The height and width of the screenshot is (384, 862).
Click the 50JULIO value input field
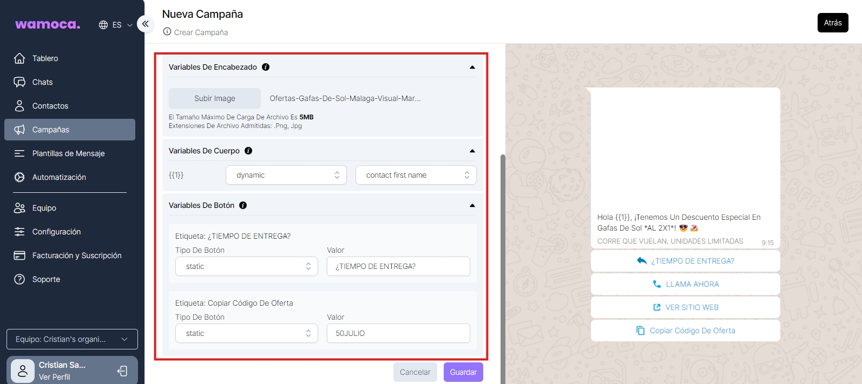398,333
